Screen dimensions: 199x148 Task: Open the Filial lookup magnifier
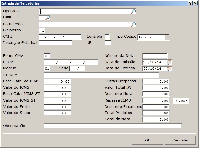pos(48,18)
